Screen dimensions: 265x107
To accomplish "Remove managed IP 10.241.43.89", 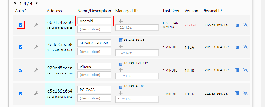I will (120, 86).
